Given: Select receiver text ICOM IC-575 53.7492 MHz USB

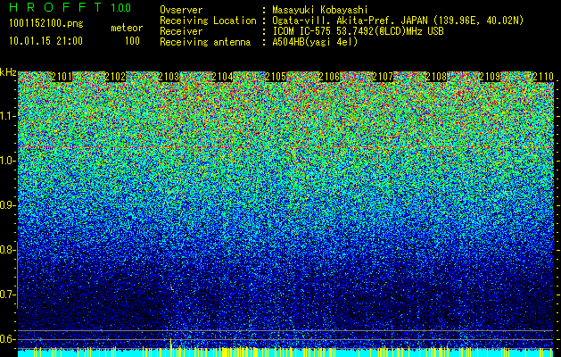Looking at the screenshot, I should point(358,31).
